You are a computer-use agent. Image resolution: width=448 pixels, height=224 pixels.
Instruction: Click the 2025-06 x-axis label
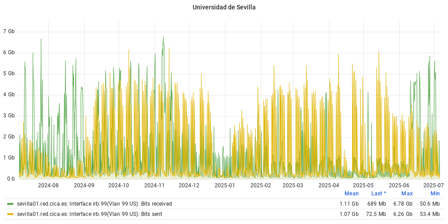399,185
